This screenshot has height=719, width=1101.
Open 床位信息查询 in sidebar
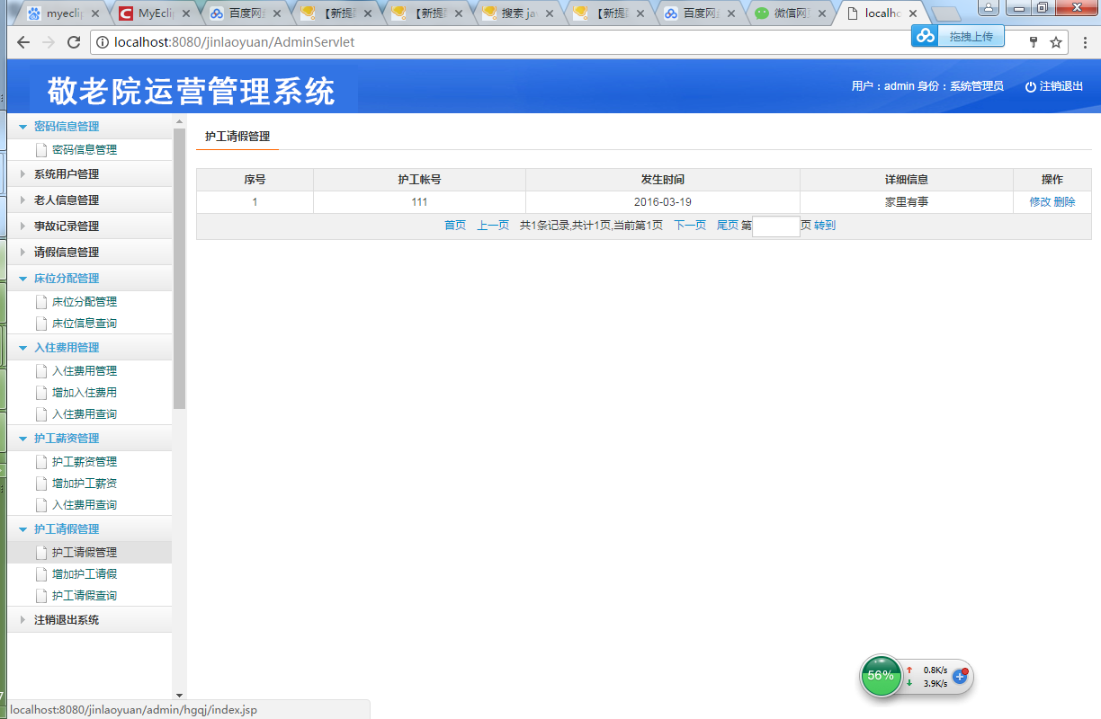[85, 324]
